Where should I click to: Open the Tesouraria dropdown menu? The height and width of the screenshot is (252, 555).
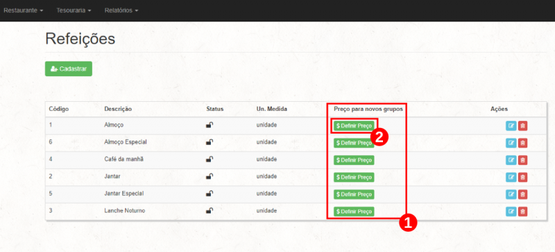(x=74, y=10)
